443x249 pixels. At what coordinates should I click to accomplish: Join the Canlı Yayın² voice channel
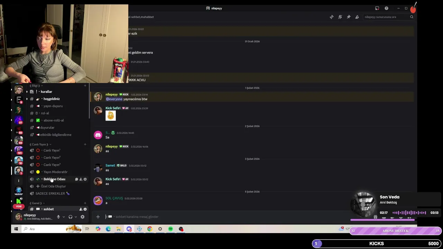pos(58,158)
